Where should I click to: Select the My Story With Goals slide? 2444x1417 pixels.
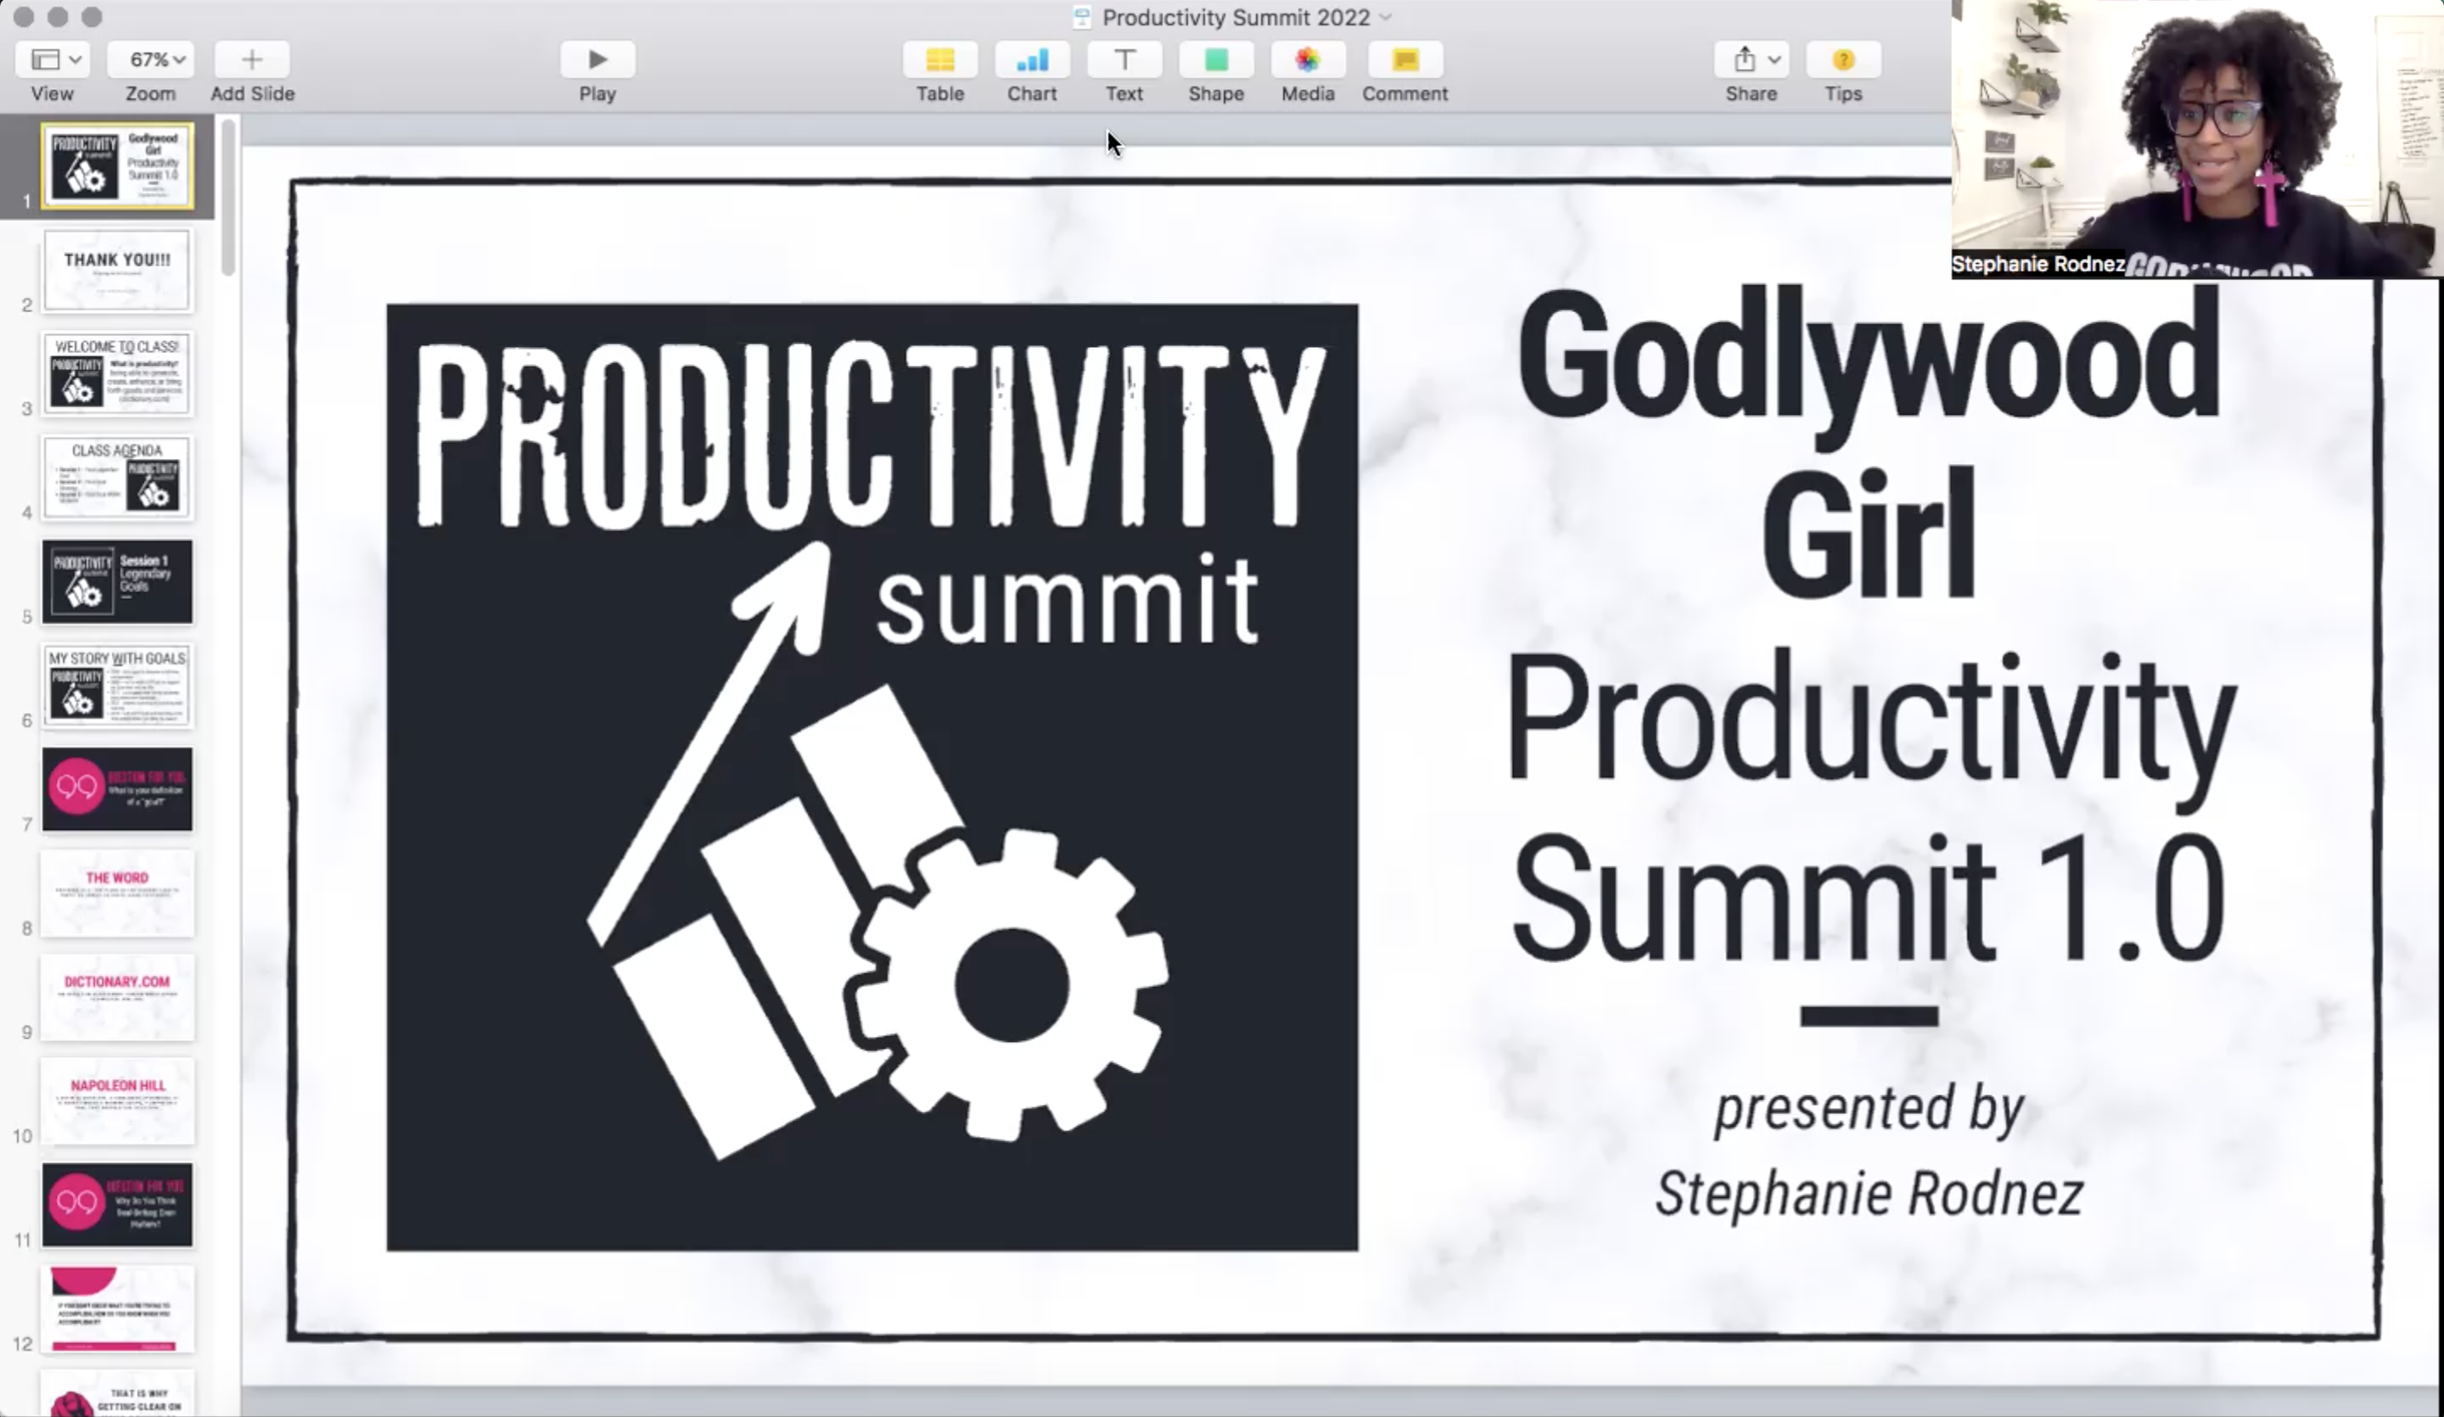point(117,686)
